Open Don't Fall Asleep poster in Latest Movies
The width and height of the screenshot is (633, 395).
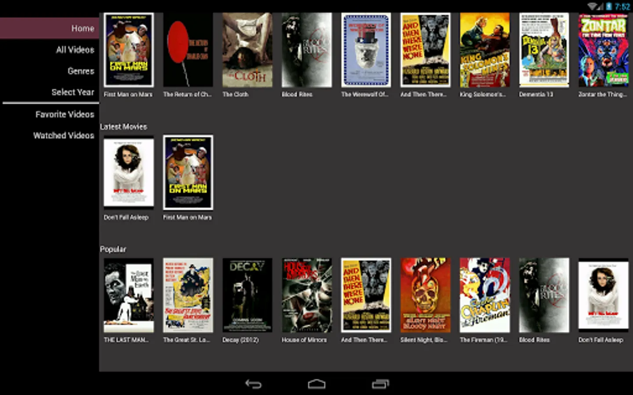pyautogui.click(x=129, y=172)
